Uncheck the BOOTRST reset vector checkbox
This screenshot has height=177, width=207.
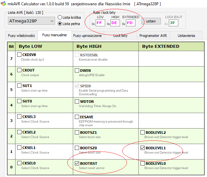(77, 163)
